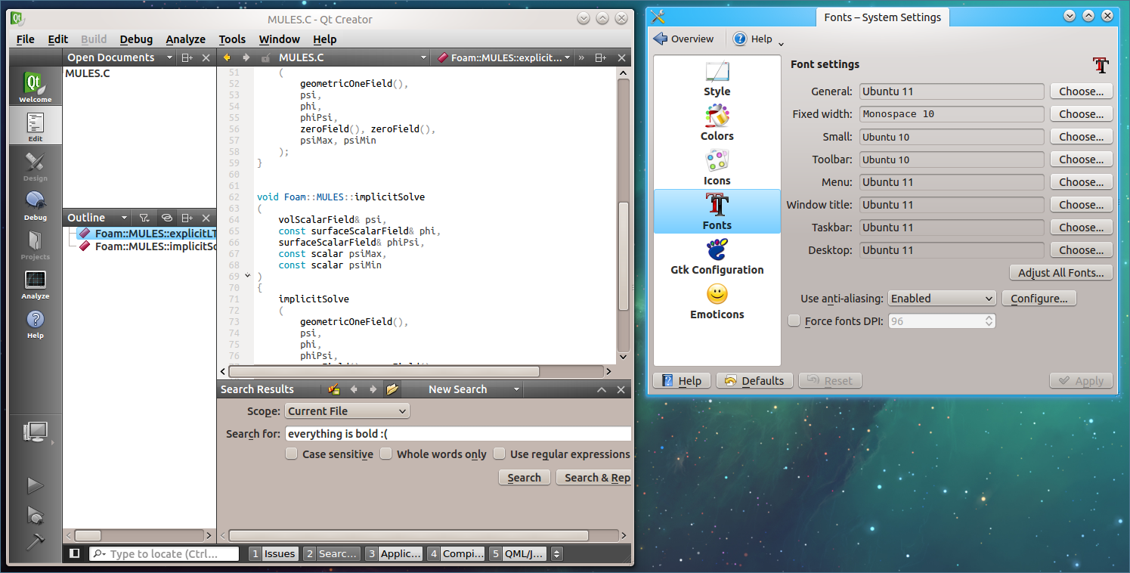Open the Debug menu
1130x573 pixels.
tap(136, 39)
